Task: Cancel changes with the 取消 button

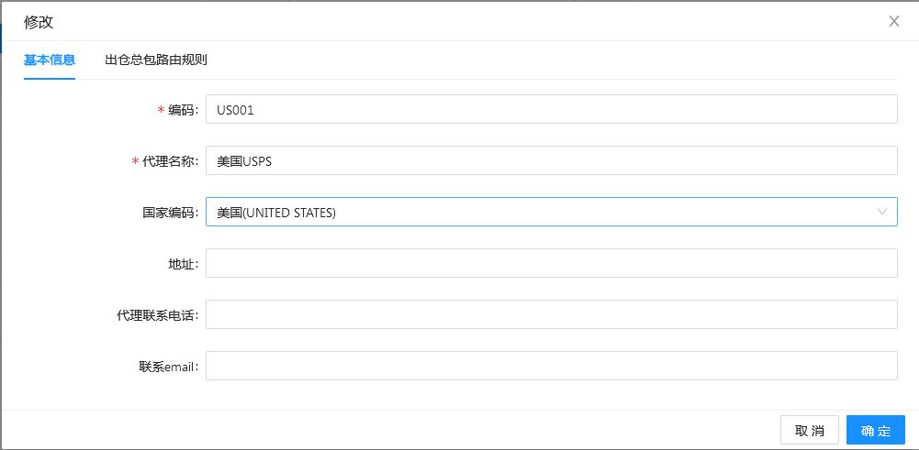Action: point(810,431)
